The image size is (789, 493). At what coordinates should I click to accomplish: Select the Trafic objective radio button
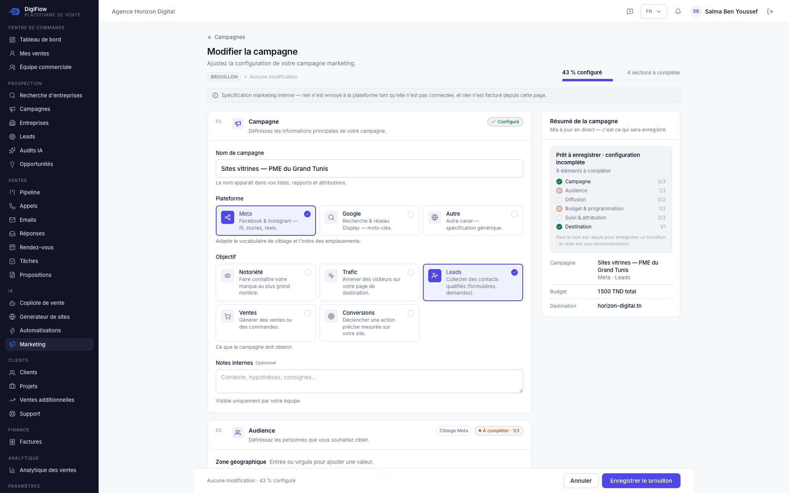[x=411, y=272]
